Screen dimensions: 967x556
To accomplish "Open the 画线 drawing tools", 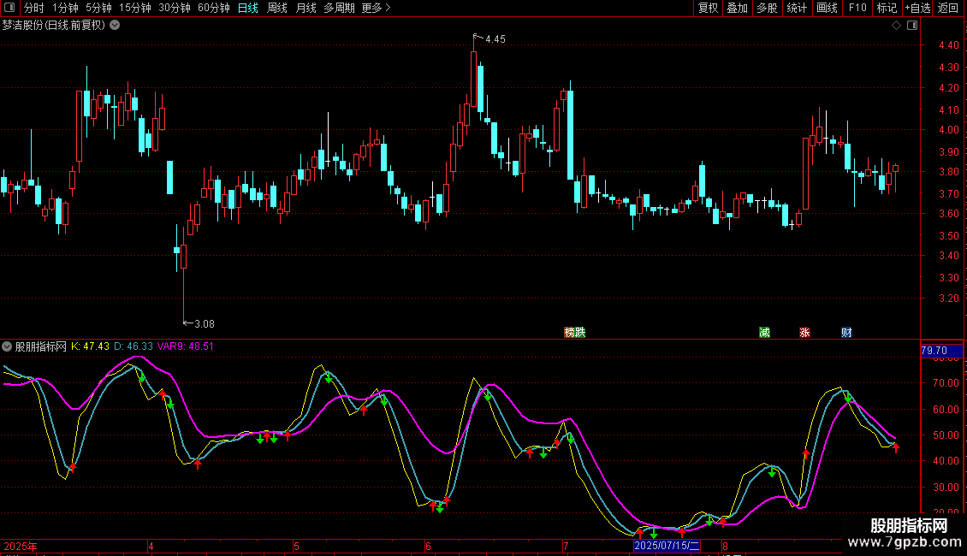I will click(x=827, y=8).
